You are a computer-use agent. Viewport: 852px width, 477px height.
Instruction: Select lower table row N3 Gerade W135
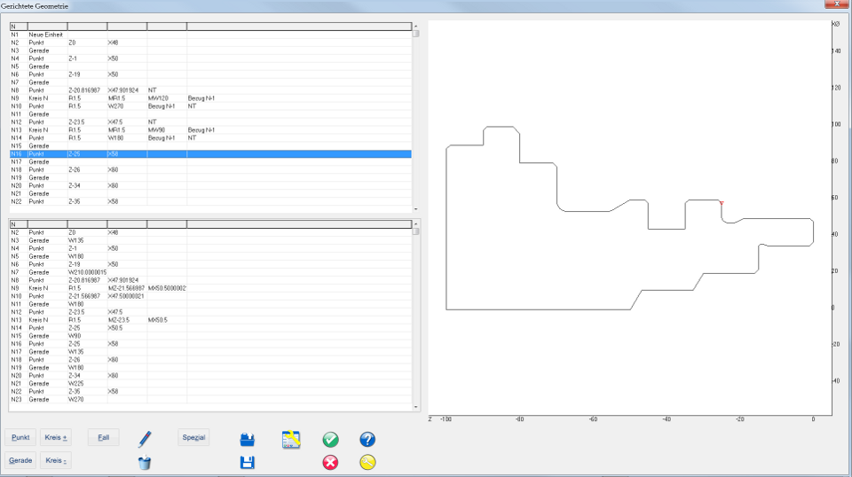211,240
